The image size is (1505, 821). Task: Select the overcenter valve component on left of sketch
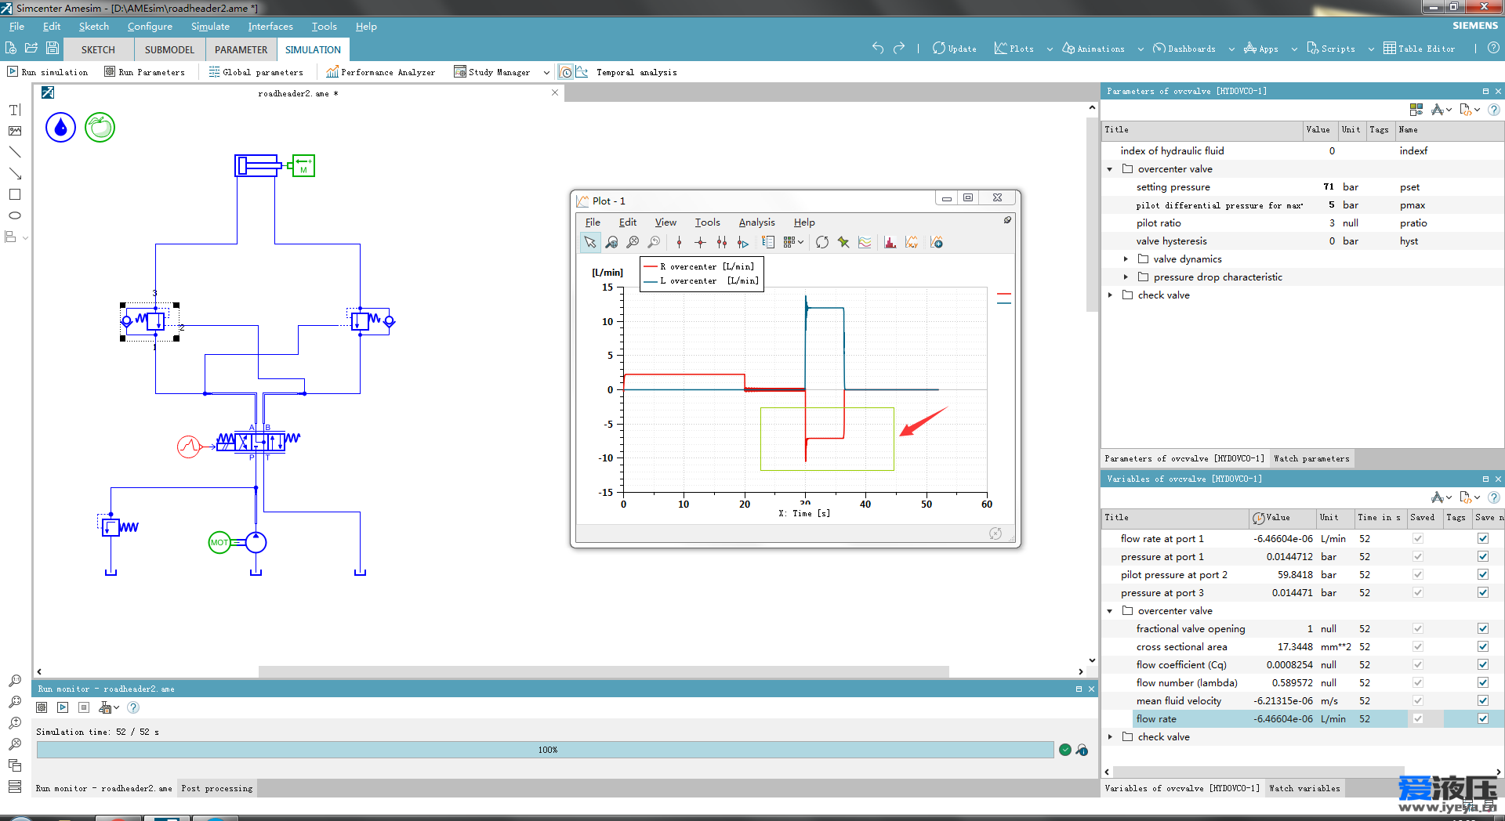[149, 320]
